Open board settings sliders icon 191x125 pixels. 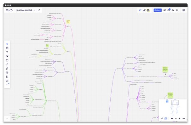(165, 10)
